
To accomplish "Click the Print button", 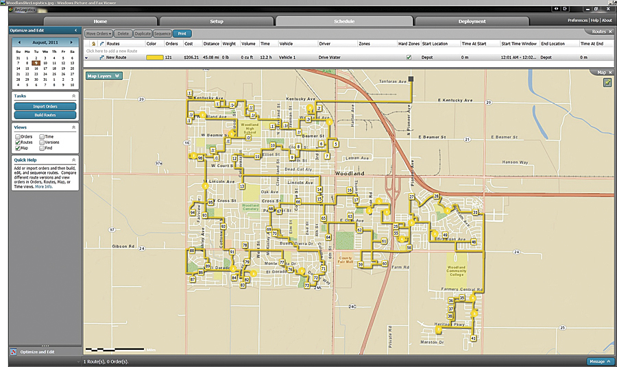I will coord(182,34).
